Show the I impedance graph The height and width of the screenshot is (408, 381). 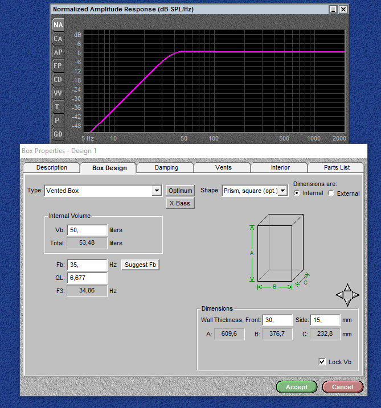(x=58, y=107)
